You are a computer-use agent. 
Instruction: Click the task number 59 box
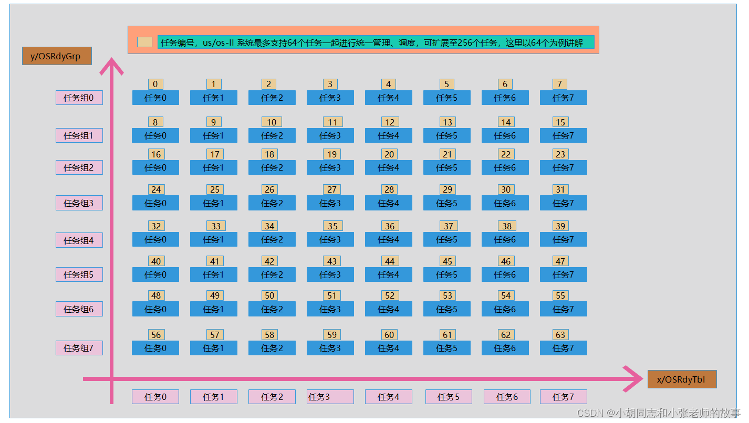point(332,335)
